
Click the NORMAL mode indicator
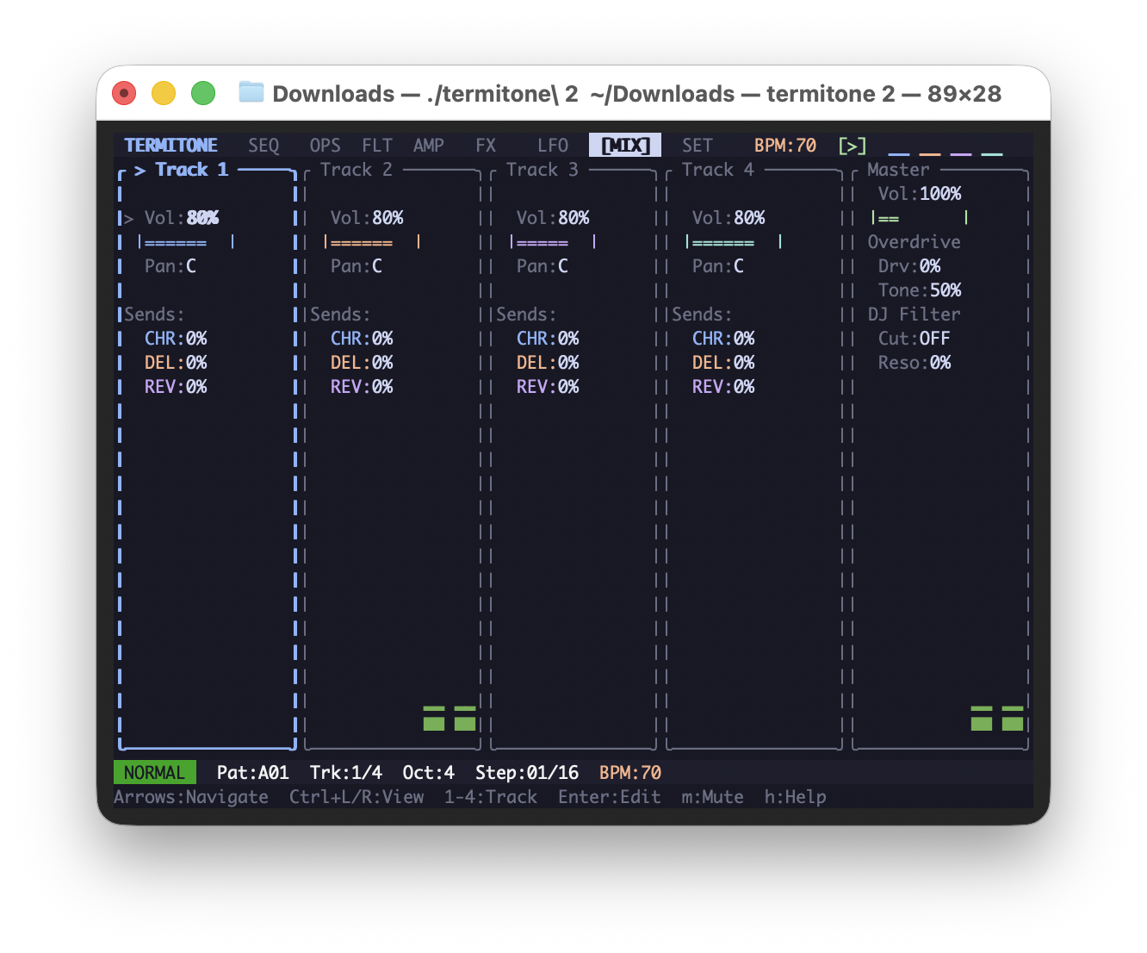click(x=155, y=773)
